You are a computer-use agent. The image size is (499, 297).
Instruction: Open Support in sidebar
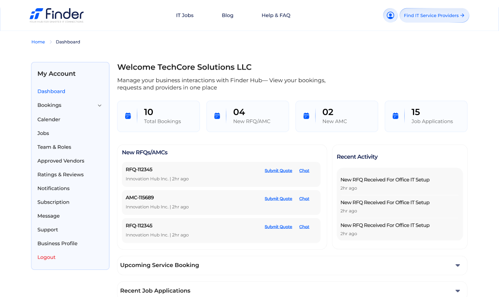(x=48, y=230)
